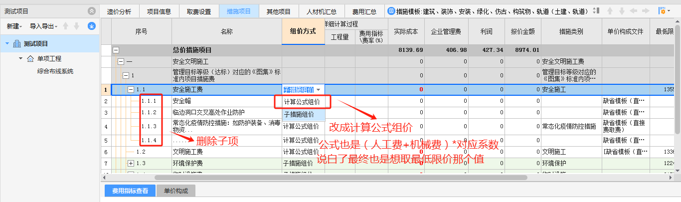Click 计算公式组价 cell in 文明施工费 row
Screen dimensions: 681x202
click(303, 152)
